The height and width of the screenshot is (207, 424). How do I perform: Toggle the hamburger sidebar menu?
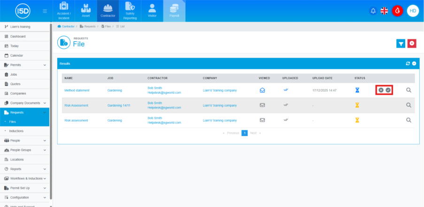coord(45,11)
